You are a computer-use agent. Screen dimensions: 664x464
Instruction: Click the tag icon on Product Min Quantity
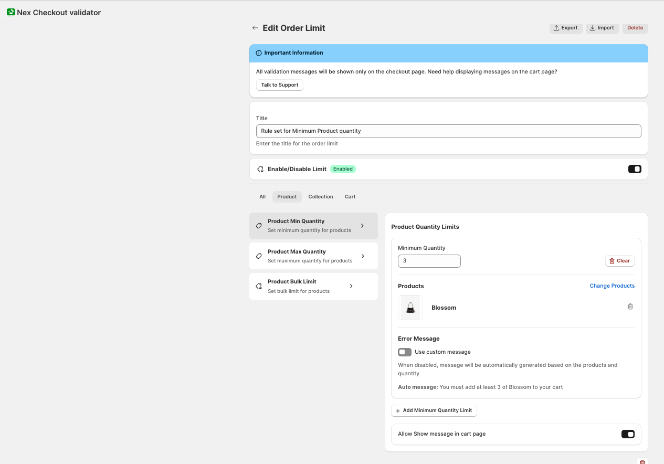[x=259, y=226]
